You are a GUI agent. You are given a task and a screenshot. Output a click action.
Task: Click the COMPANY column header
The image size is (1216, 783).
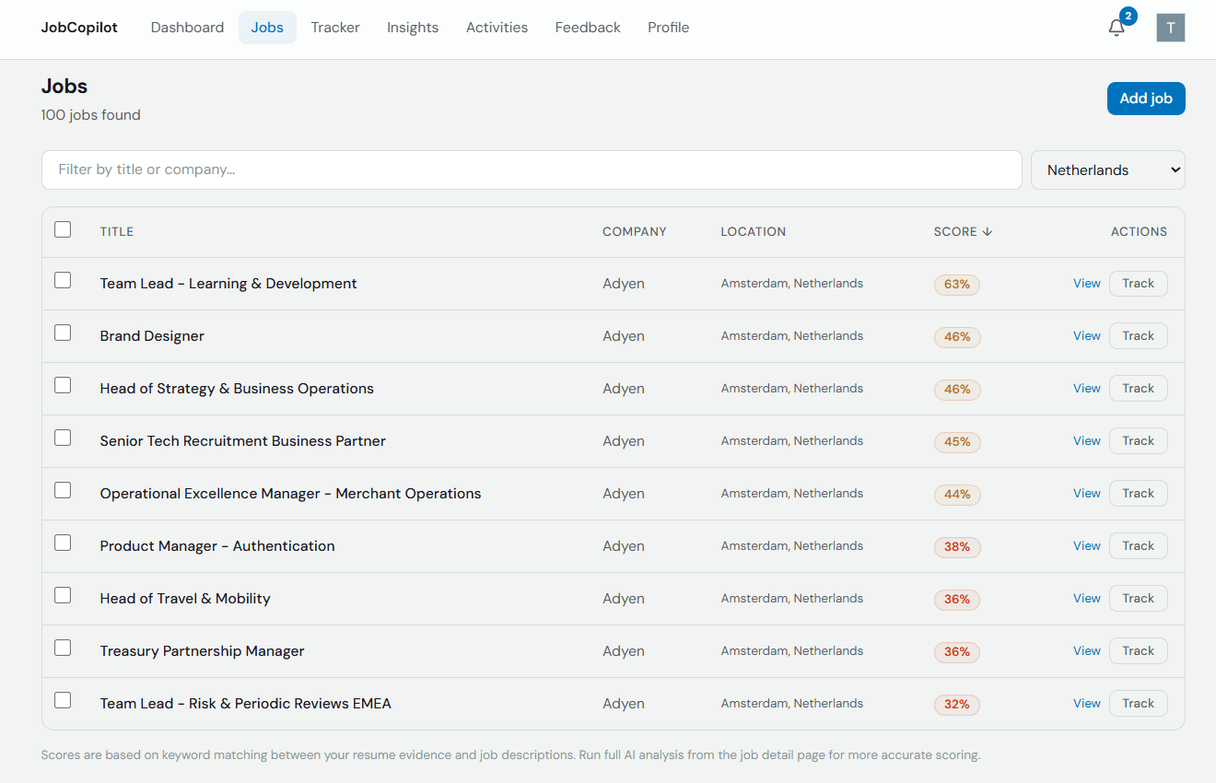pos(634,232)
